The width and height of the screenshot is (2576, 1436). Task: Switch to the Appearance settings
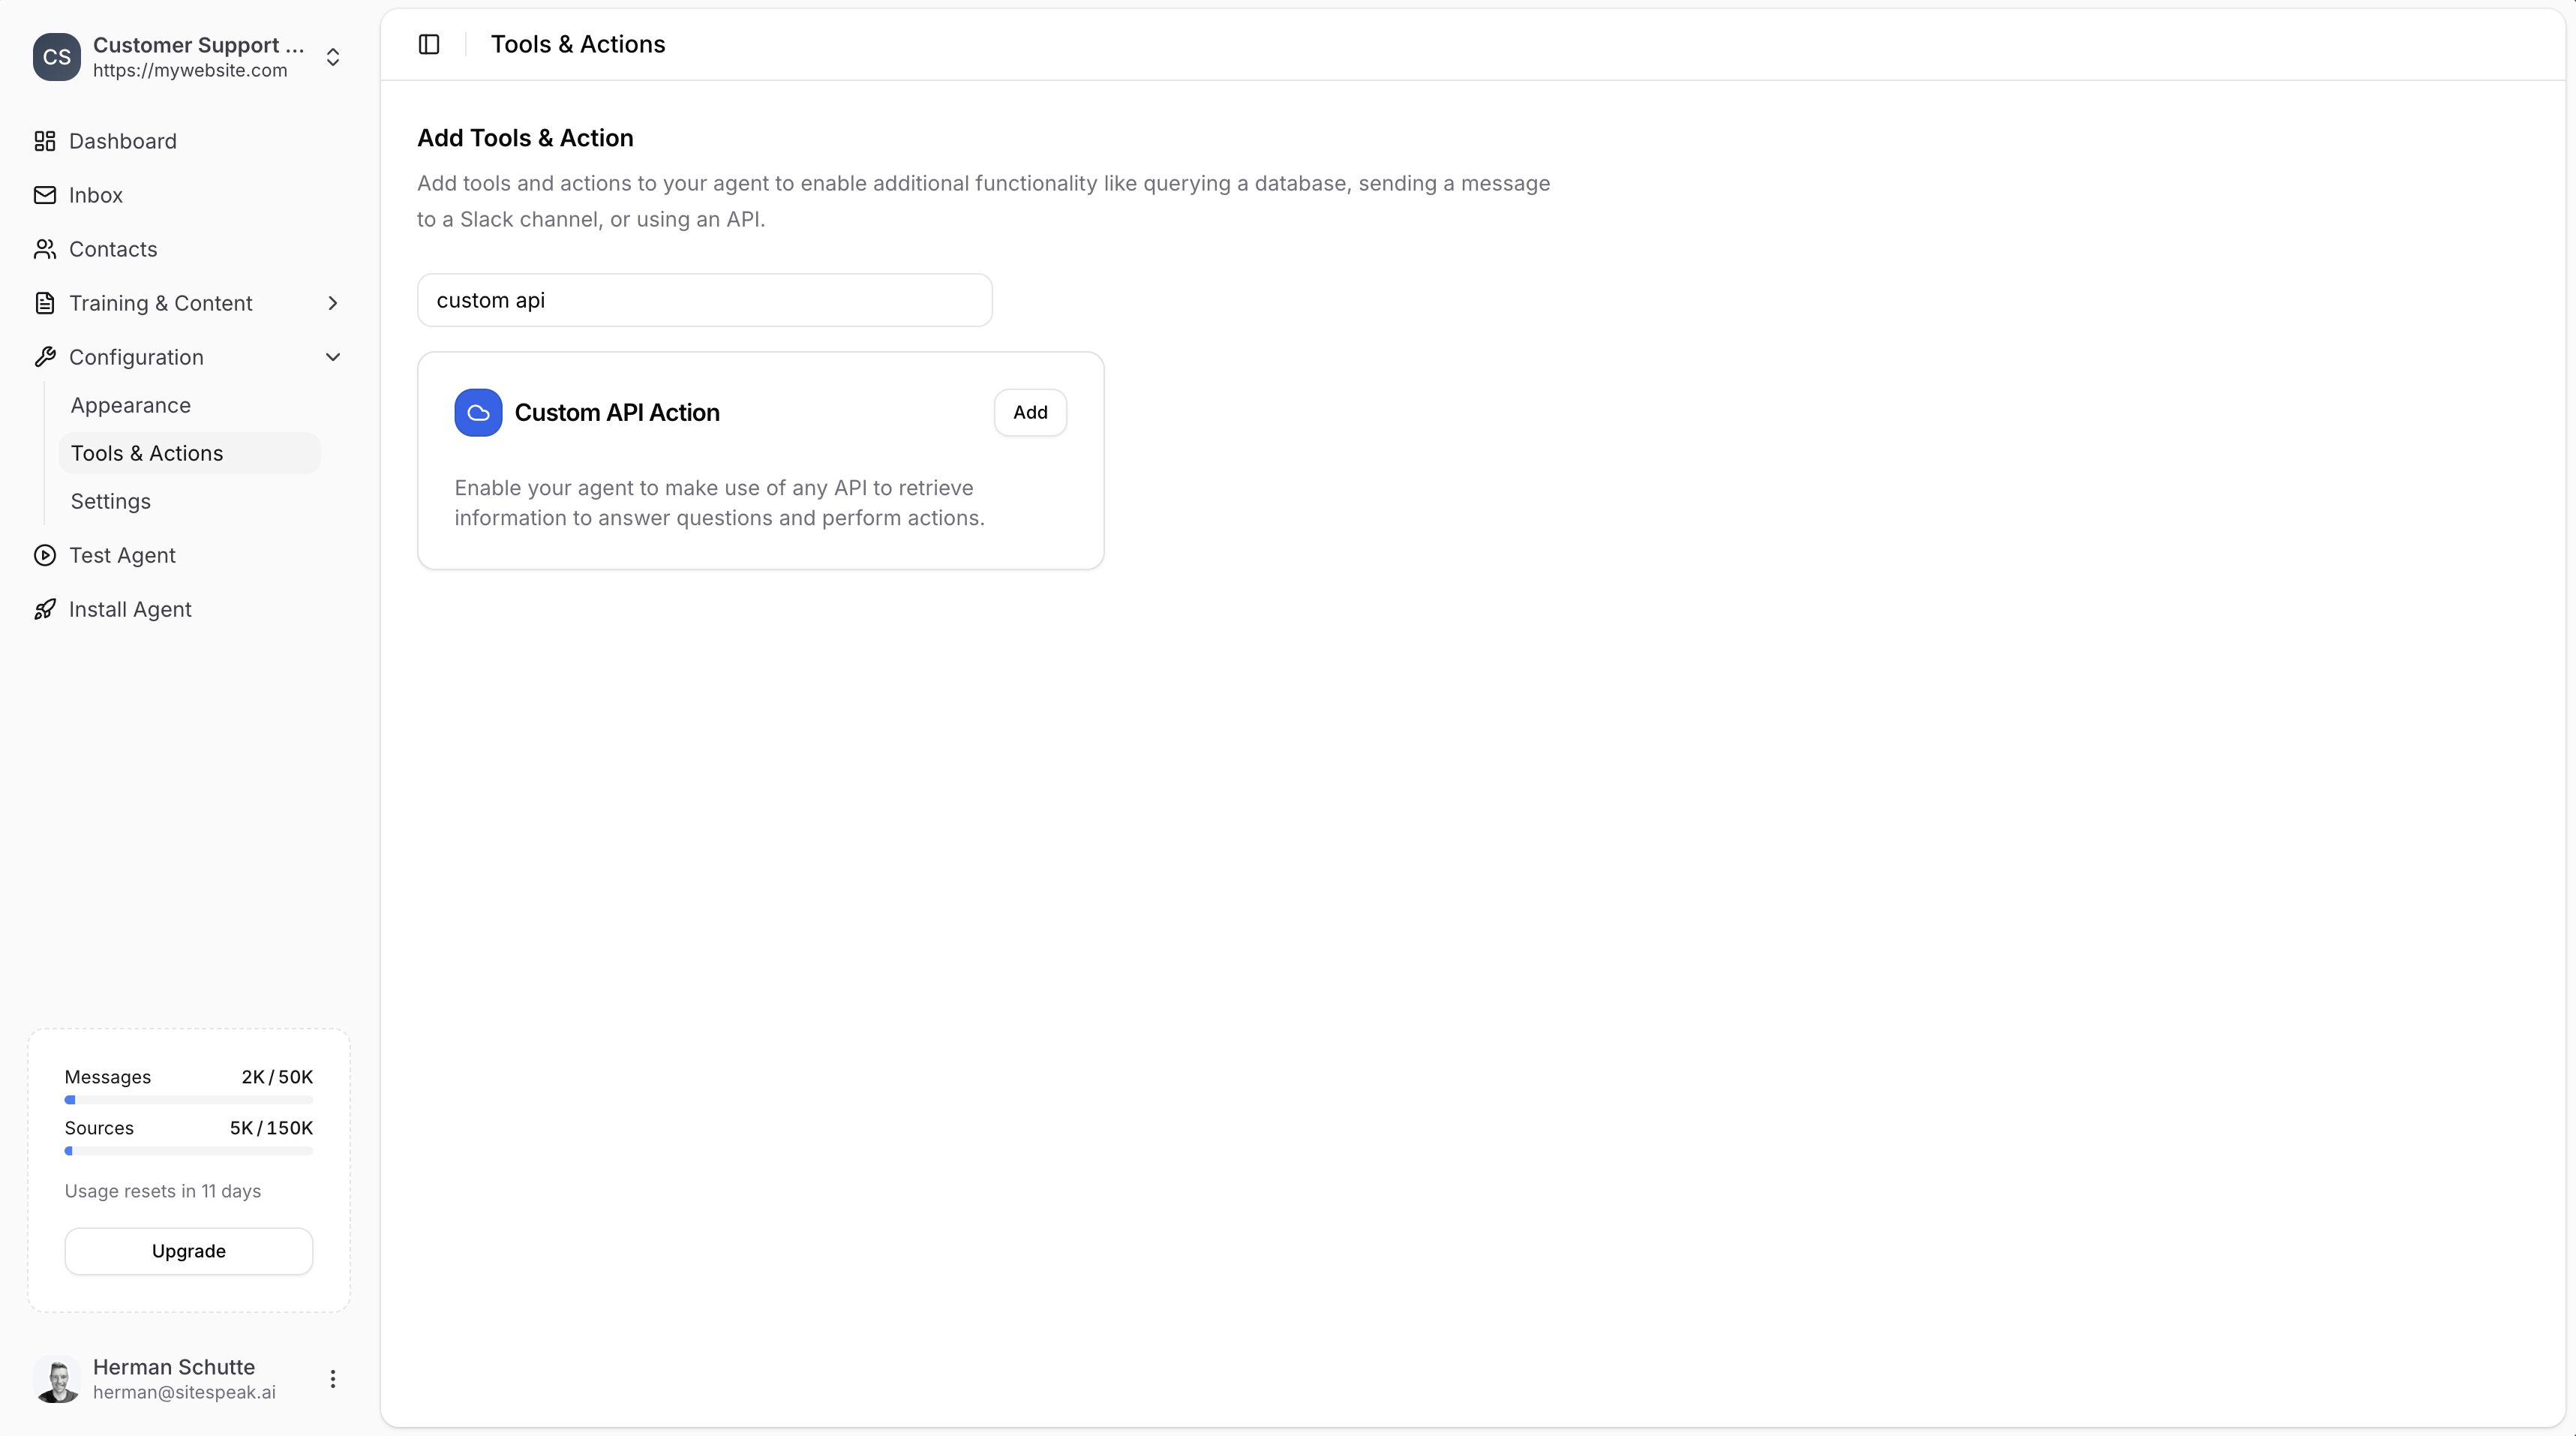131,404
